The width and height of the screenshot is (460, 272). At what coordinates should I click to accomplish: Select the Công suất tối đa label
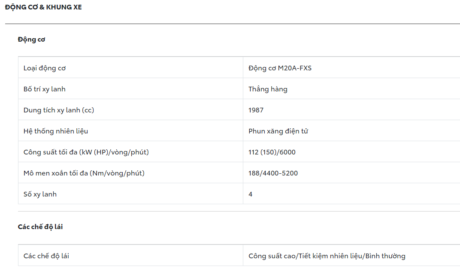pyautogui.click(x=86, y=152)
